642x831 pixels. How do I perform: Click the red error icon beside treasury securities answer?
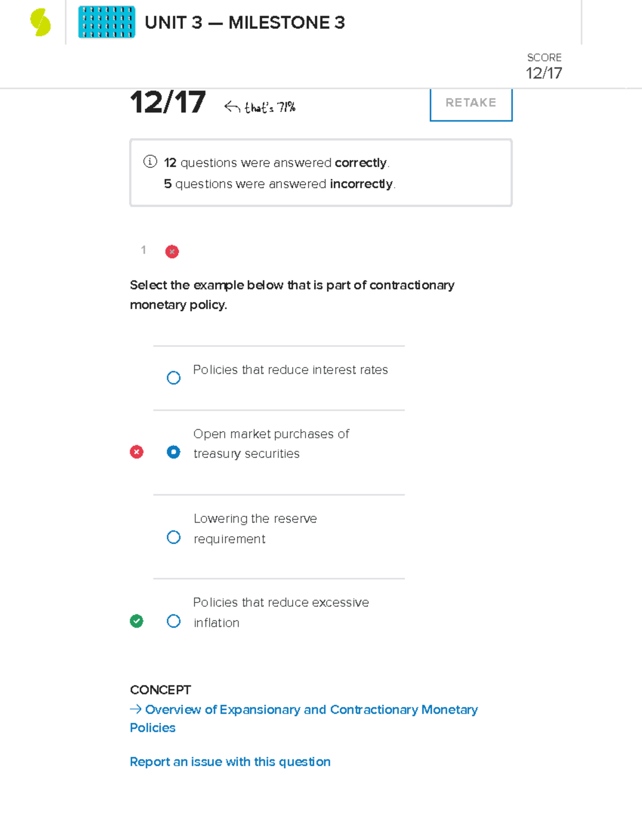(137, 452)
